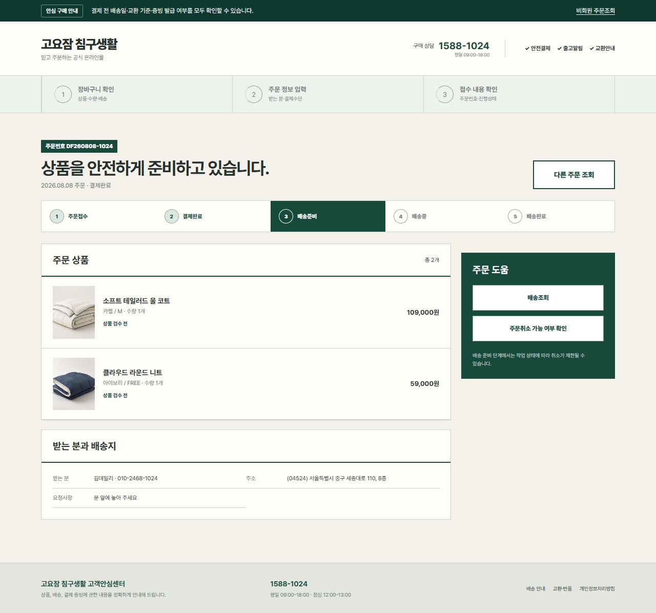Click the 안심 구매 안내 badge

click(62, 11)
